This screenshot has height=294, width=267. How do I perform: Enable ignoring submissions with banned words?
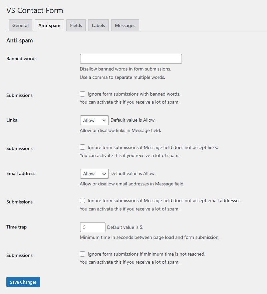pyautogui.click(x=82, y=94)
